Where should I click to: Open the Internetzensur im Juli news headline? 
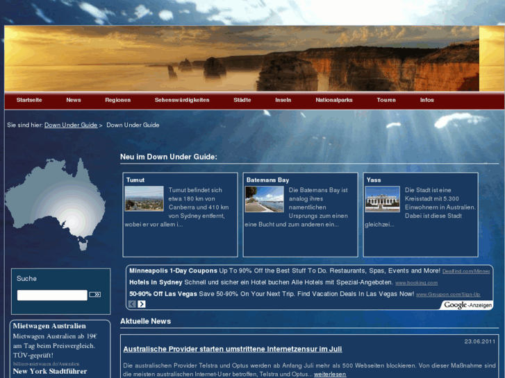(233, 349)
